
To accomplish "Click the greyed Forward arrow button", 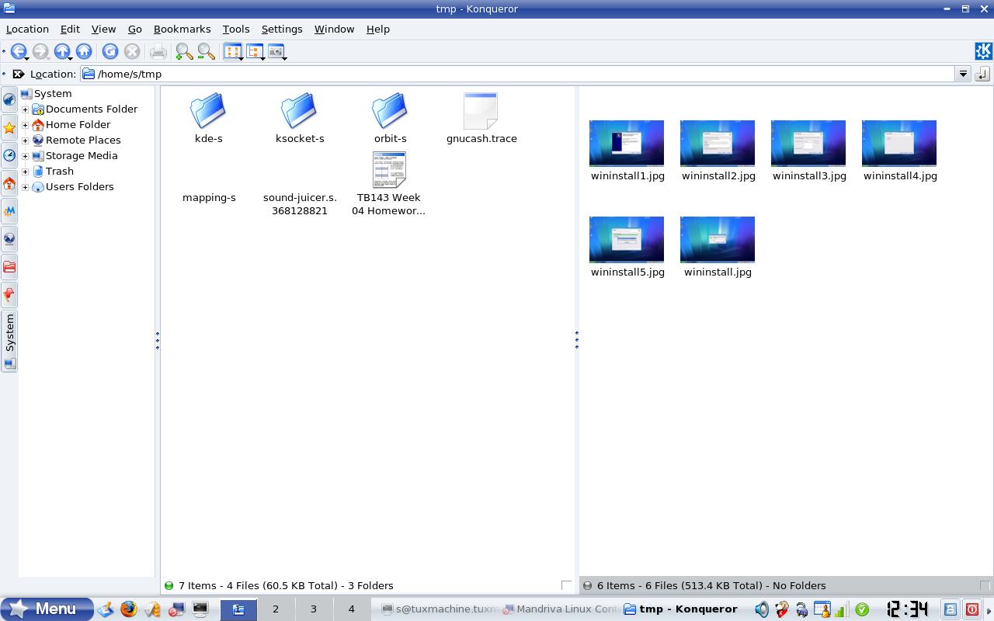I will pyautogui.click(x=40, y=51).
